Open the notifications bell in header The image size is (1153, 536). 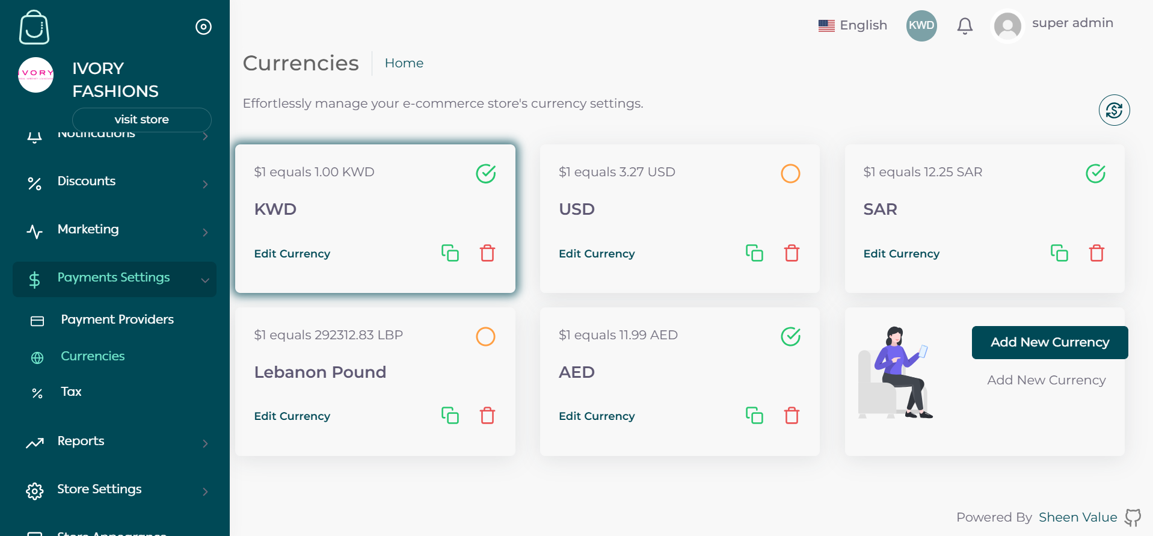(x=965, y=26)
